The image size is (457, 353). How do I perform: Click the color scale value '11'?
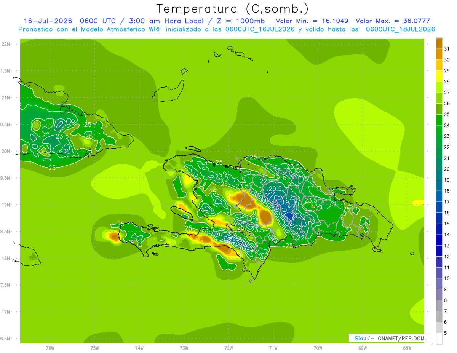(x=447, y=267)
